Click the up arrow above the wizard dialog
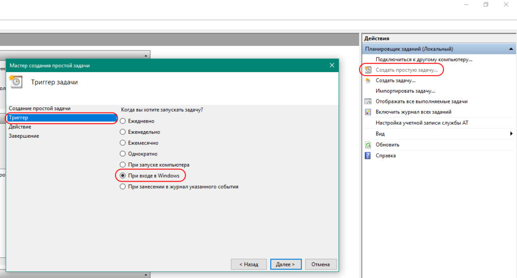 click(x=146, y=55)
